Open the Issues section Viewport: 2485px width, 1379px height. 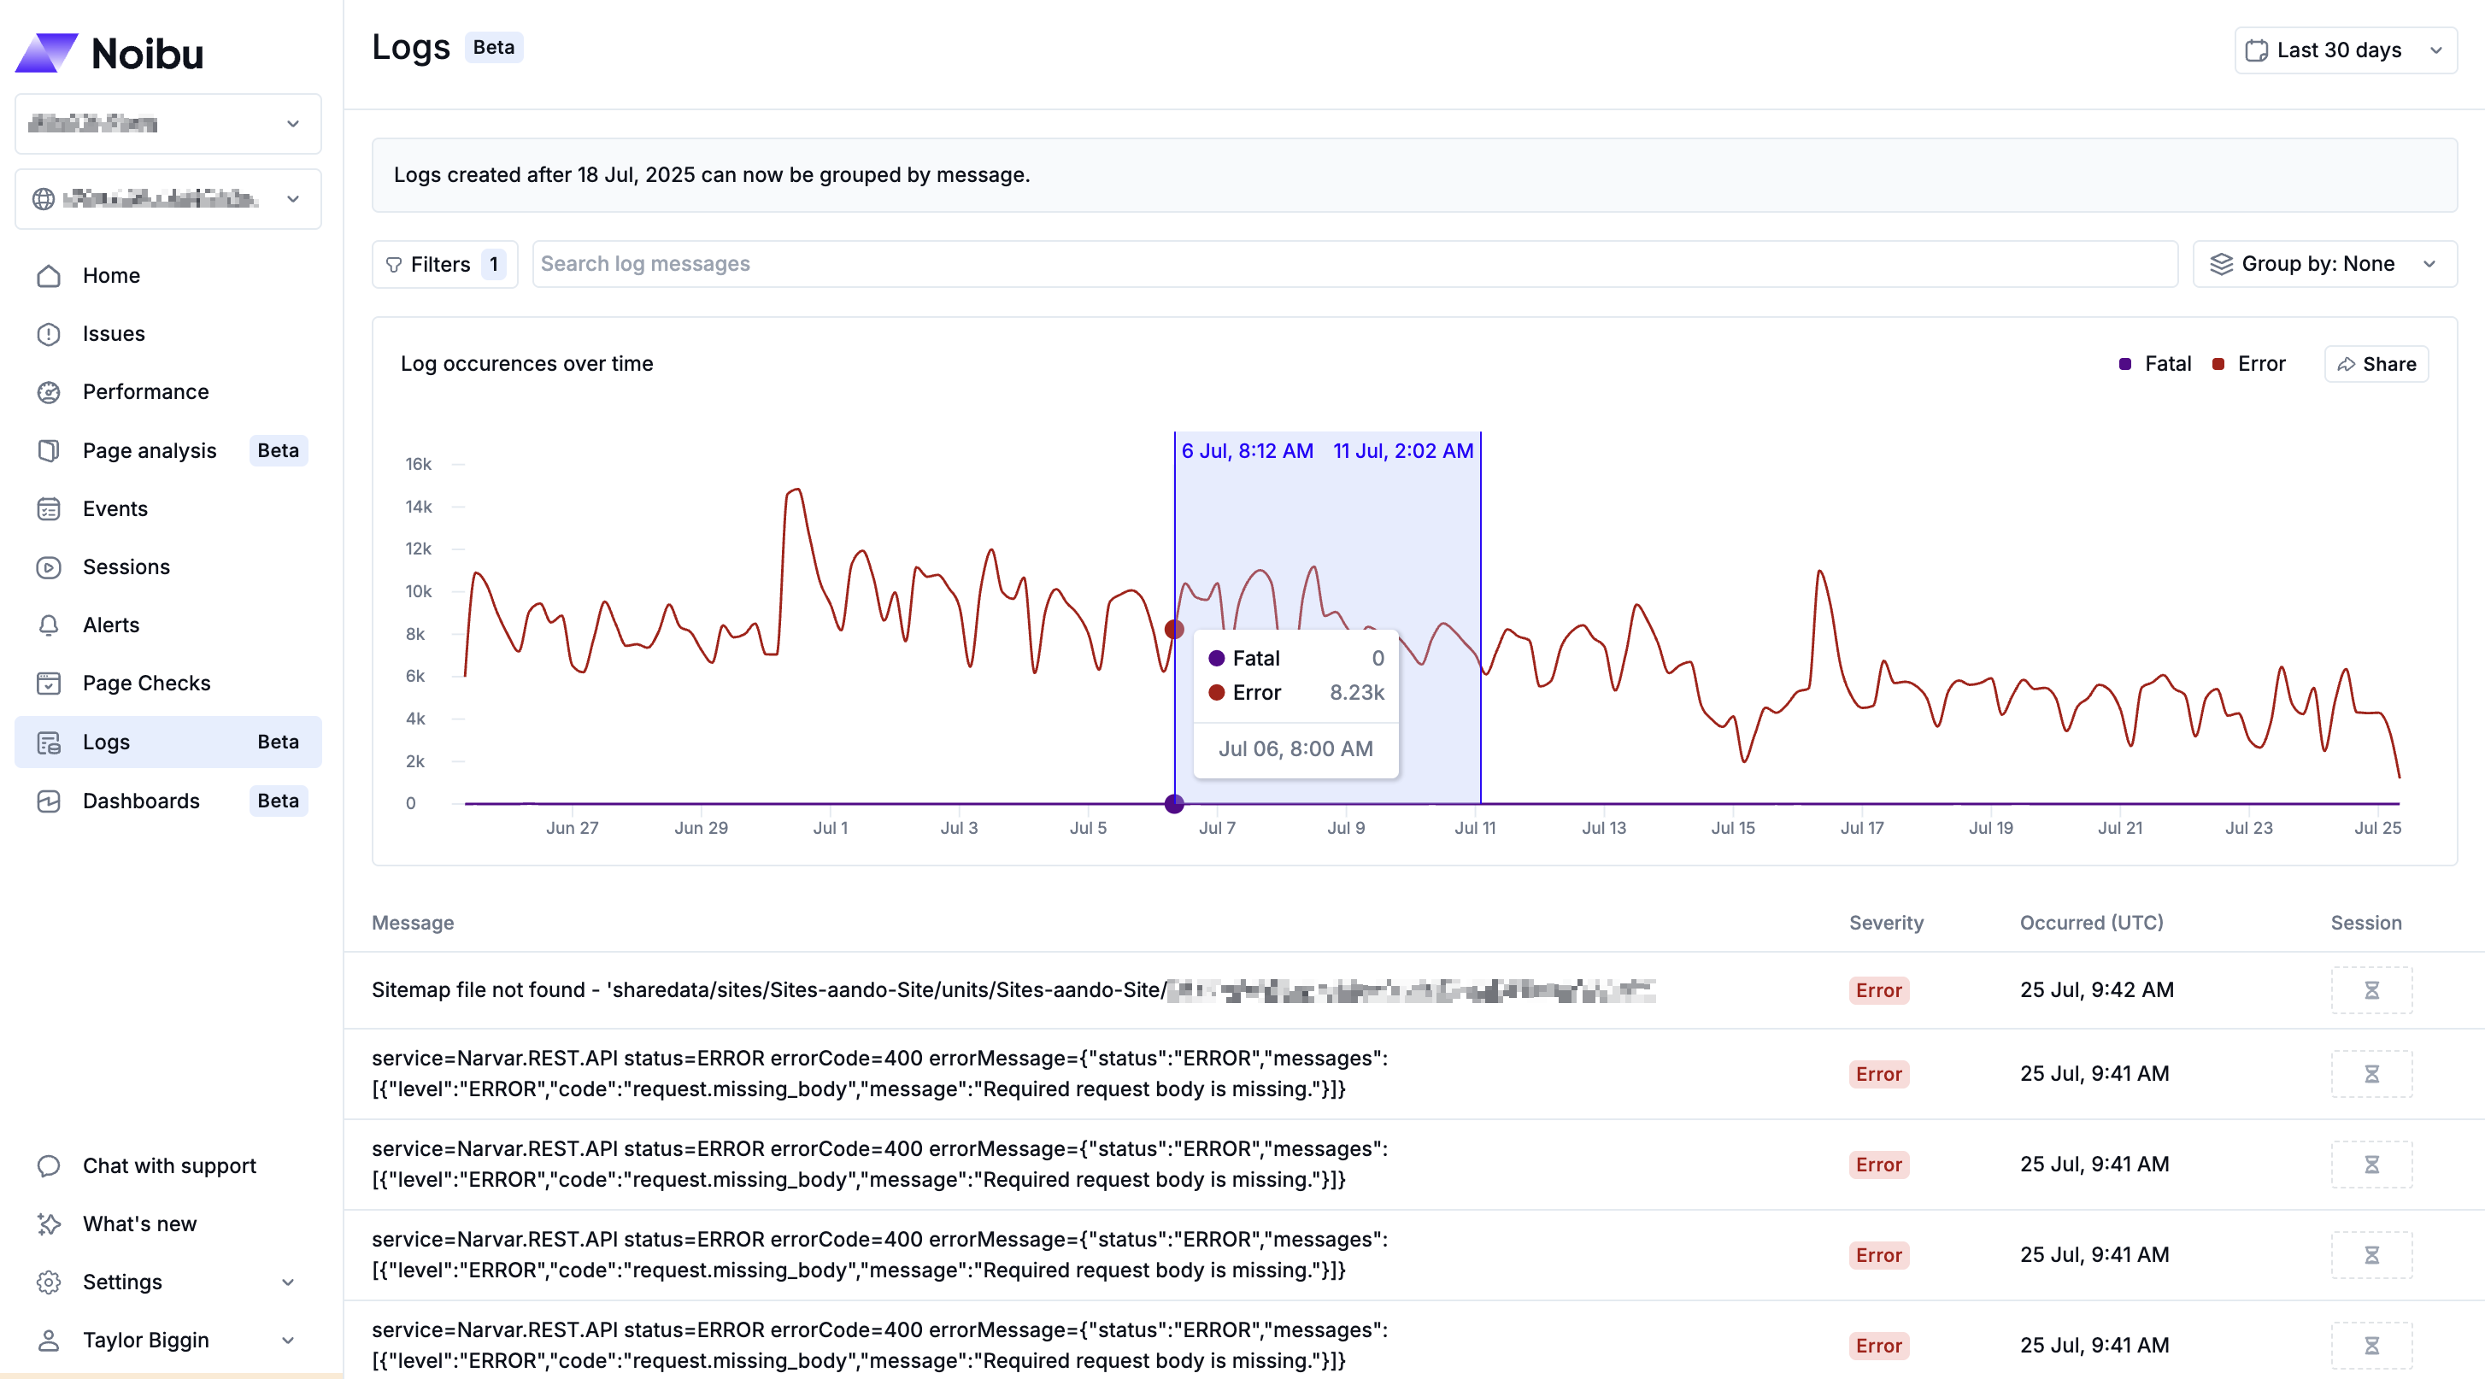114,334
